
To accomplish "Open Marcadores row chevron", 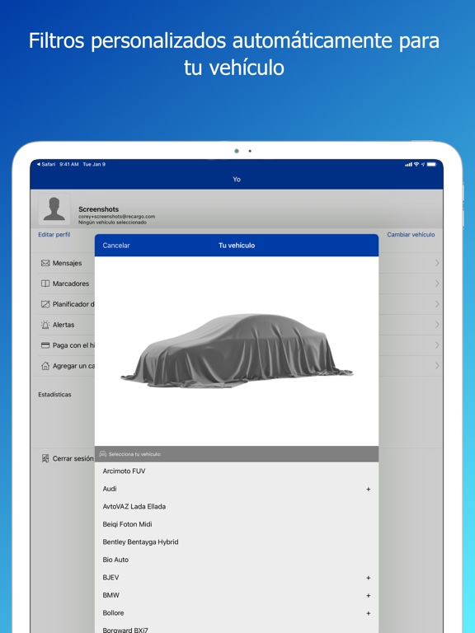I will [x=437, y=284].
